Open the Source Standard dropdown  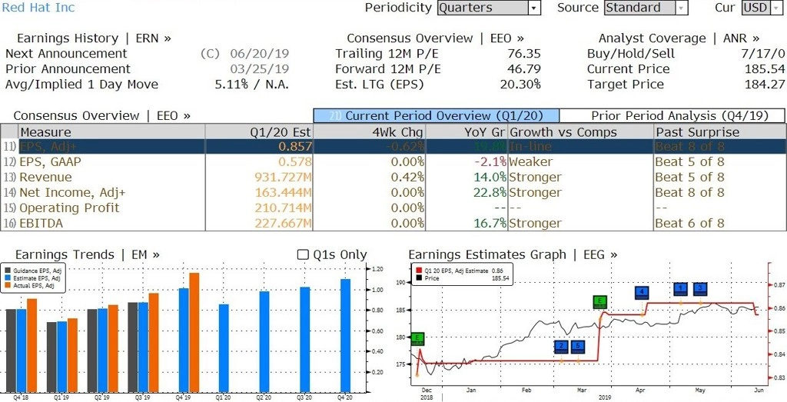click(646, 8)
